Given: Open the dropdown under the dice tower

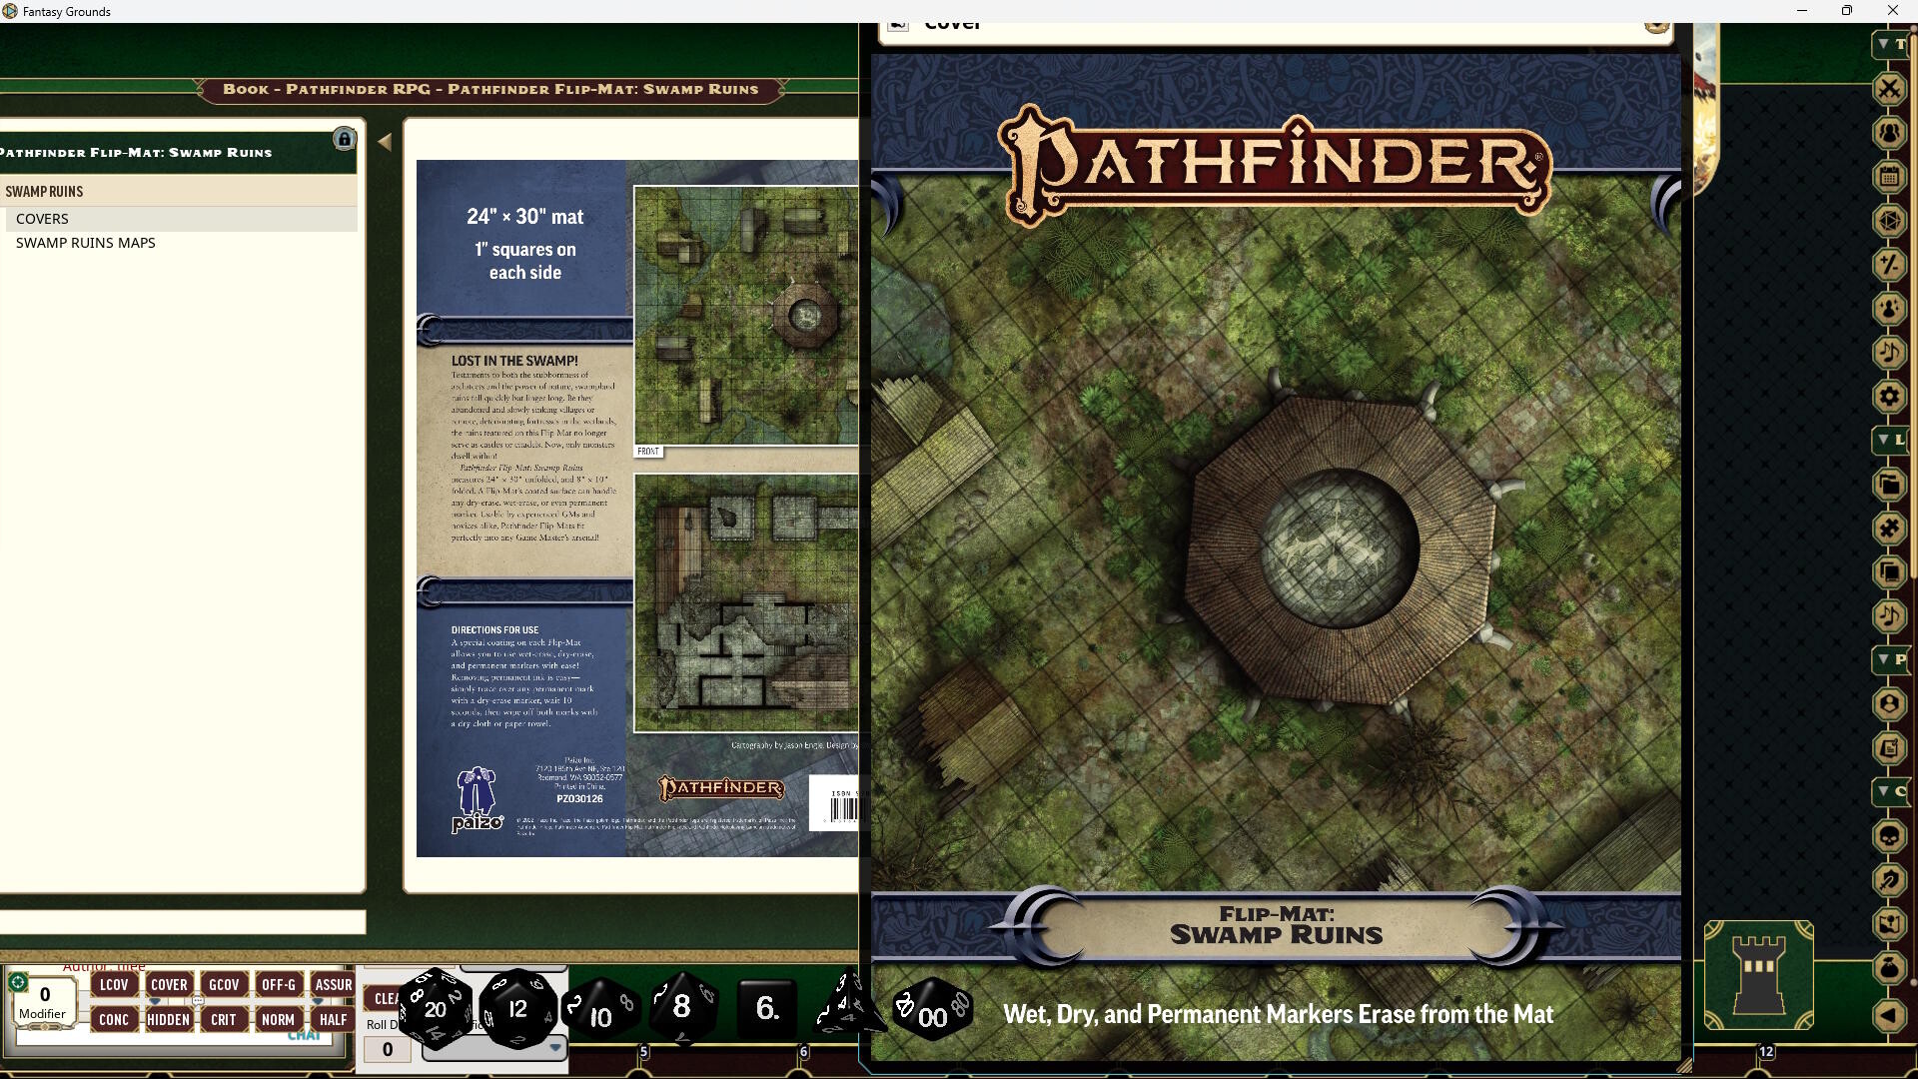Looking at the screenshot, I should click(495, 1048).
